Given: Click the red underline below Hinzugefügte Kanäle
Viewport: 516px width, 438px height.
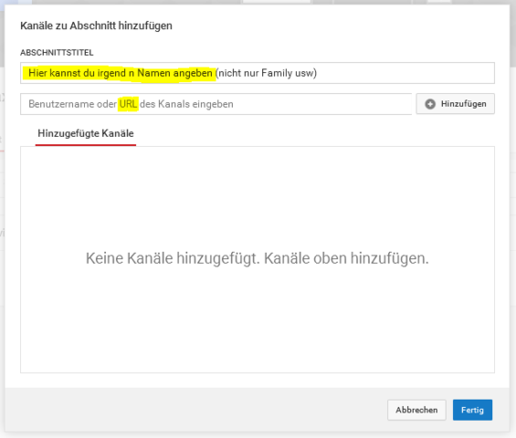Looking at the screenshot, I should coord(86,145).
